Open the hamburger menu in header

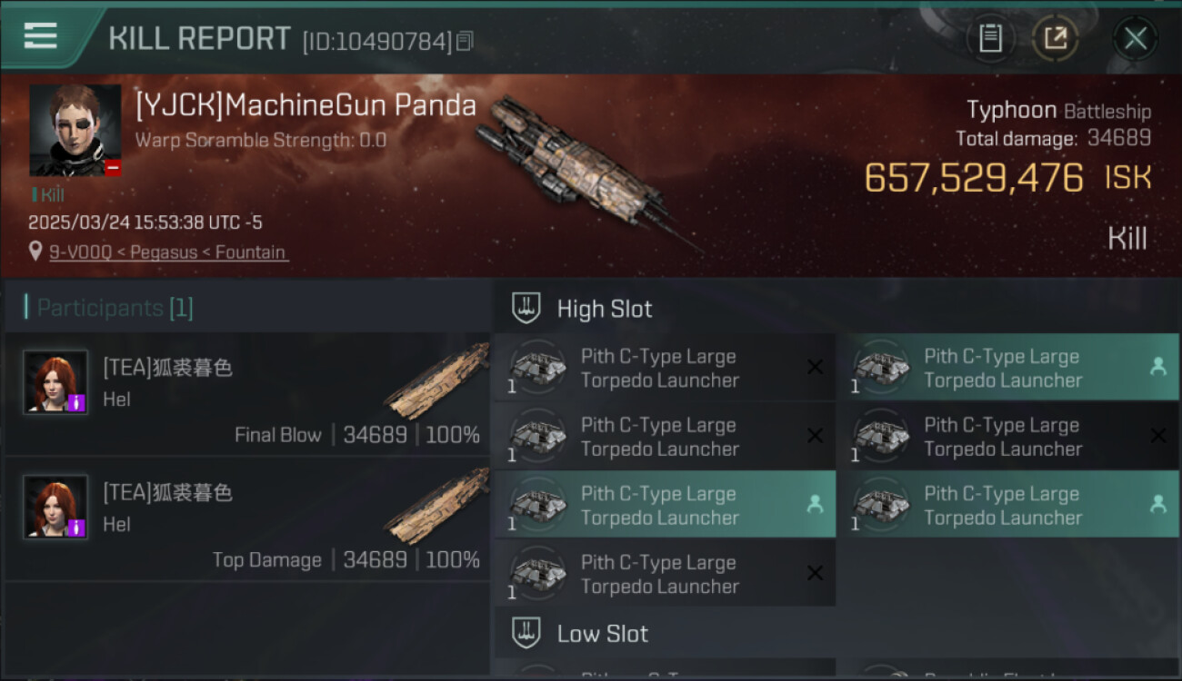(x=41, y=36)
